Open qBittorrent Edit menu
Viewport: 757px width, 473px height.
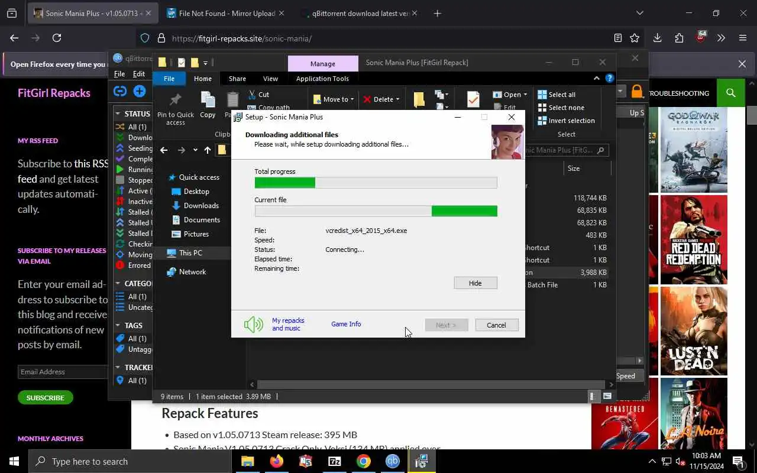pos(139,74)
